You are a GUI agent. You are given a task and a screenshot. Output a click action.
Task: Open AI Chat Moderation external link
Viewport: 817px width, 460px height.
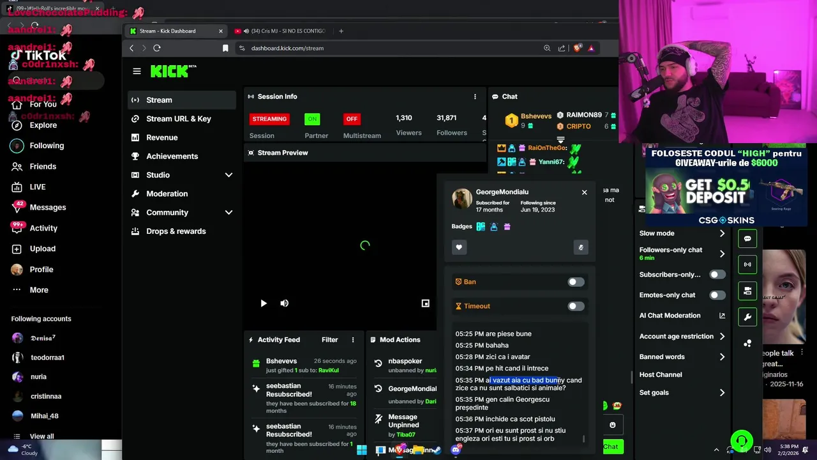722,316
